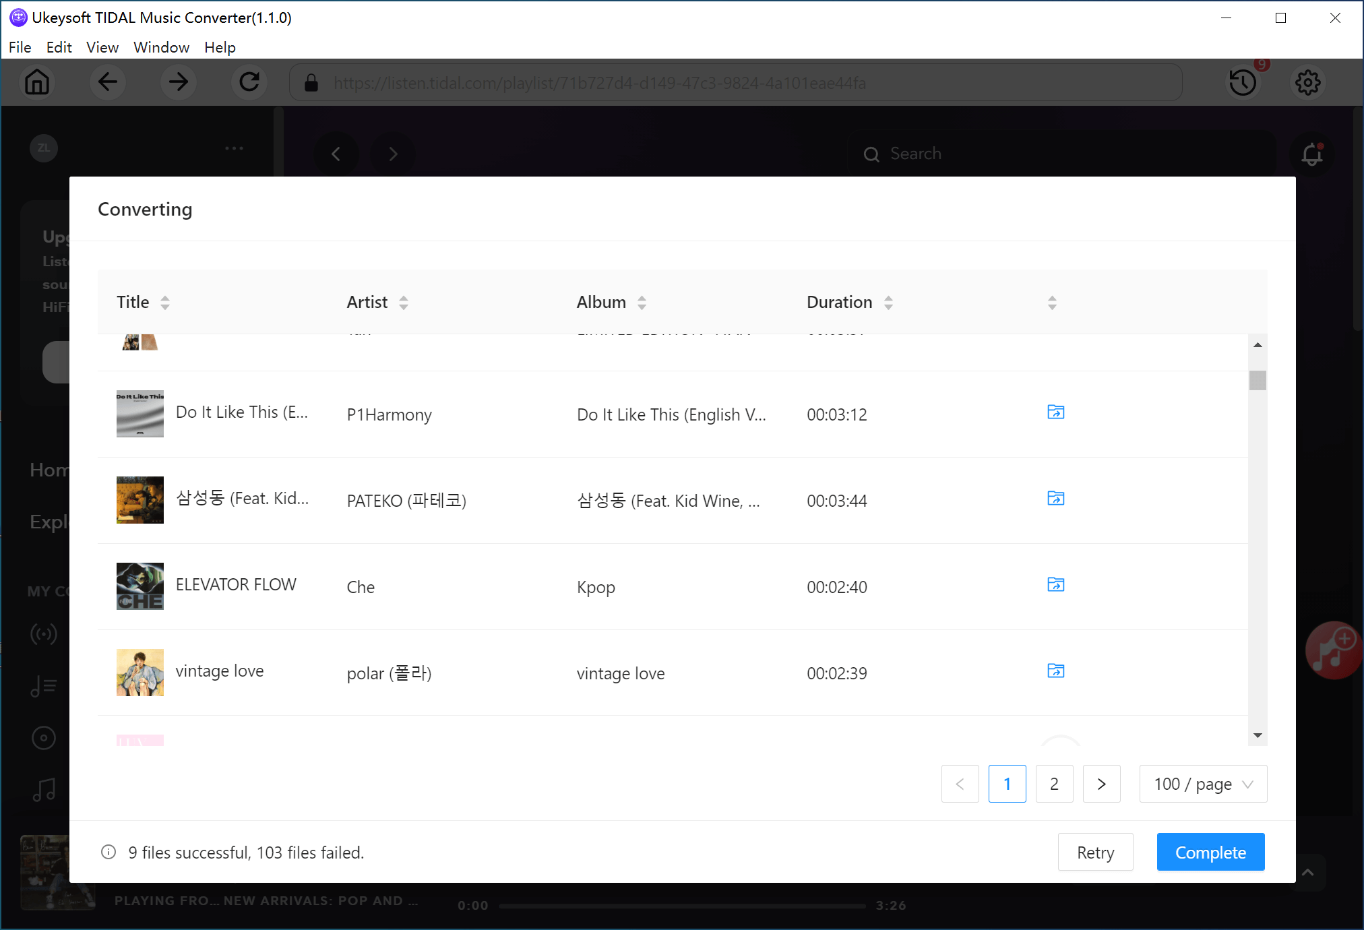
Task: Open the 100 / page dropdown
Action: pyautogui.click(x=1203, y=784)
